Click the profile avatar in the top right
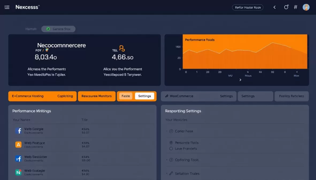This screenshot has width=316, height=180. pyautogui.click(x=306, y=7)
